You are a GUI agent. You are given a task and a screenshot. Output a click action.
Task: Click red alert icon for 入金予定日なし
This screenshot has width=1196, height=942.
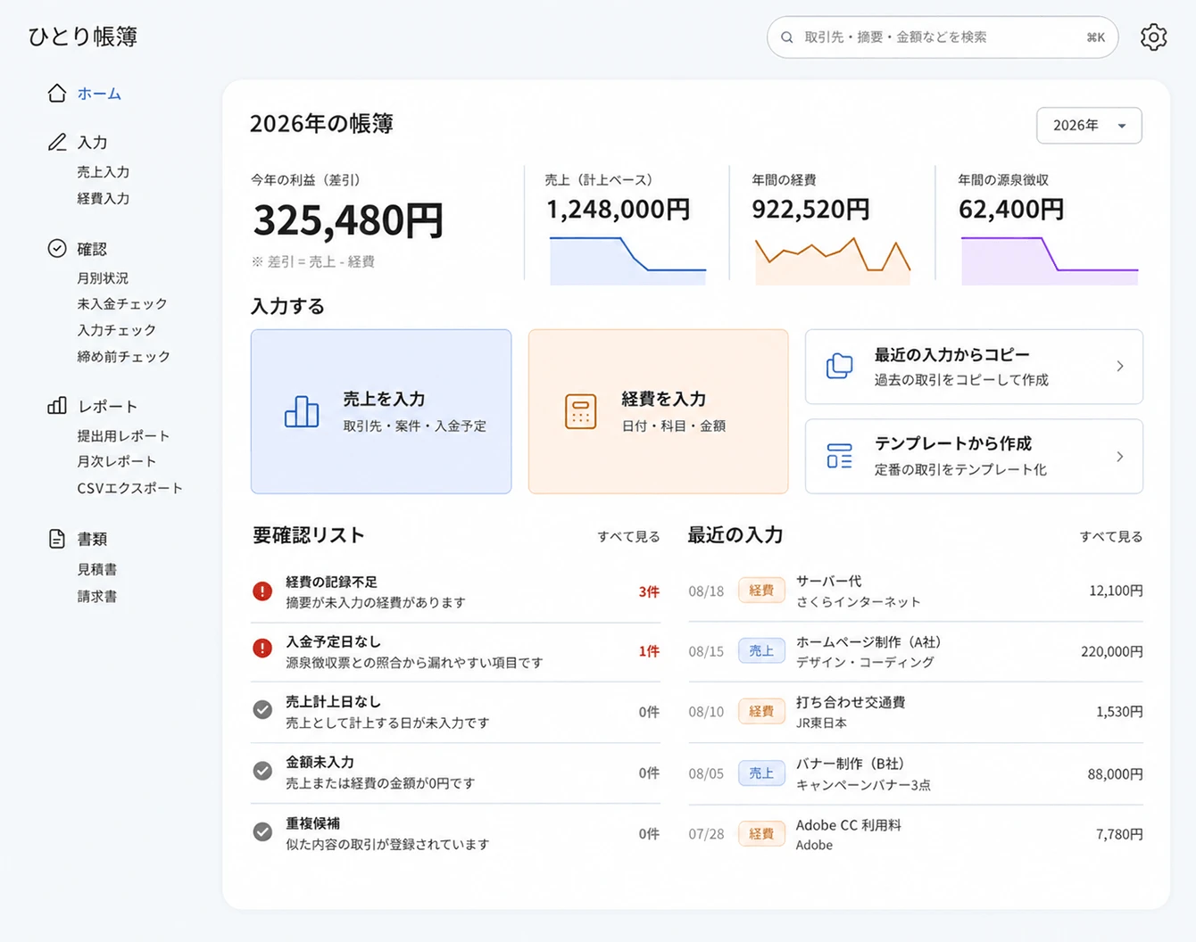tap(262, 649)
